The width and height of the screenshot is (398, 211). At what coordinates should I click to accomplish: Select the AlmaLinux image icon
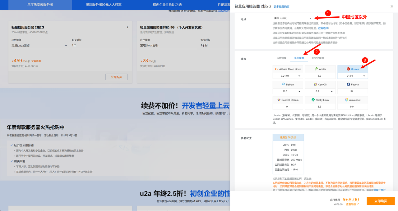click(346, 100)
